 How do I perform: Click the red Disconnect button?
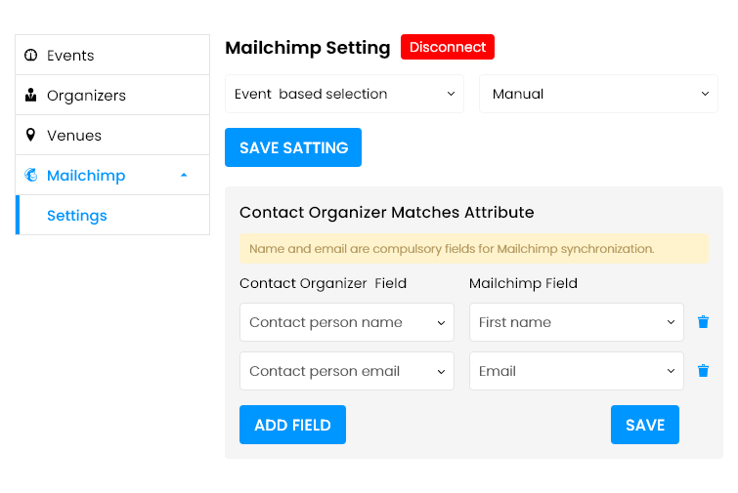(448, 47)
